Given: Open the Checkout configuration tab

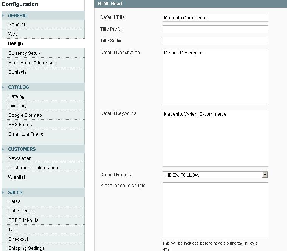Looking at the screenshot, I should (x=43, y=239).
